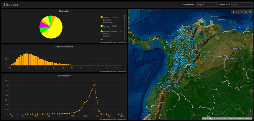
Task: Expand the DEPARTAMENTO dropdown
Action: [x=208, y=5]
